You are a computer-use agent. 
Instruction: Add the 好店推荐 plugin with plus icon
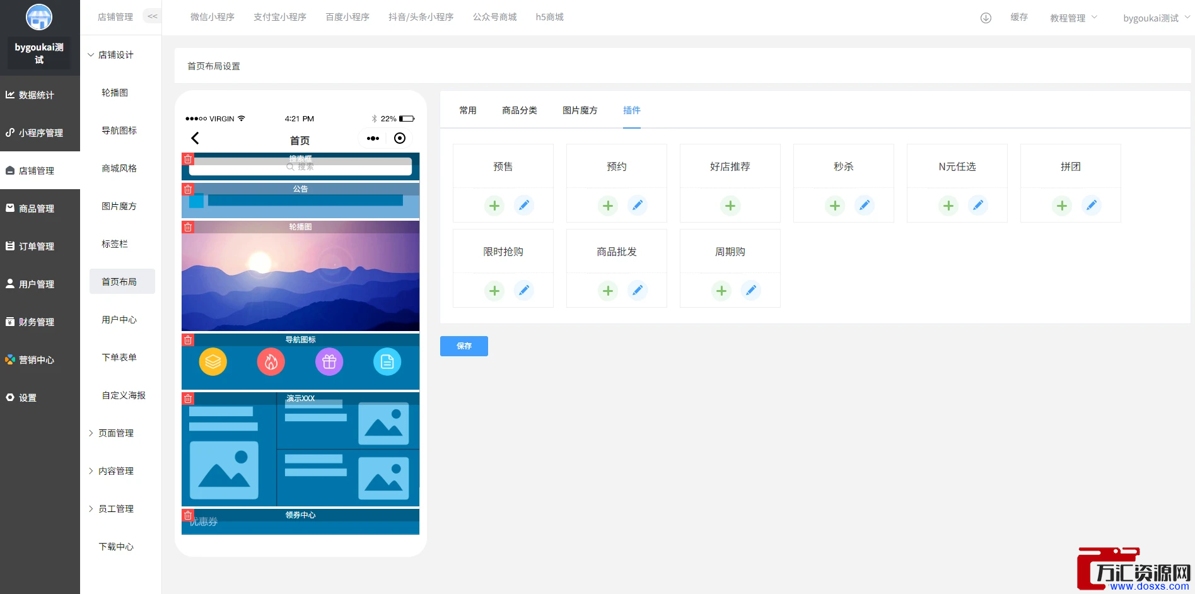pos(730,206)
